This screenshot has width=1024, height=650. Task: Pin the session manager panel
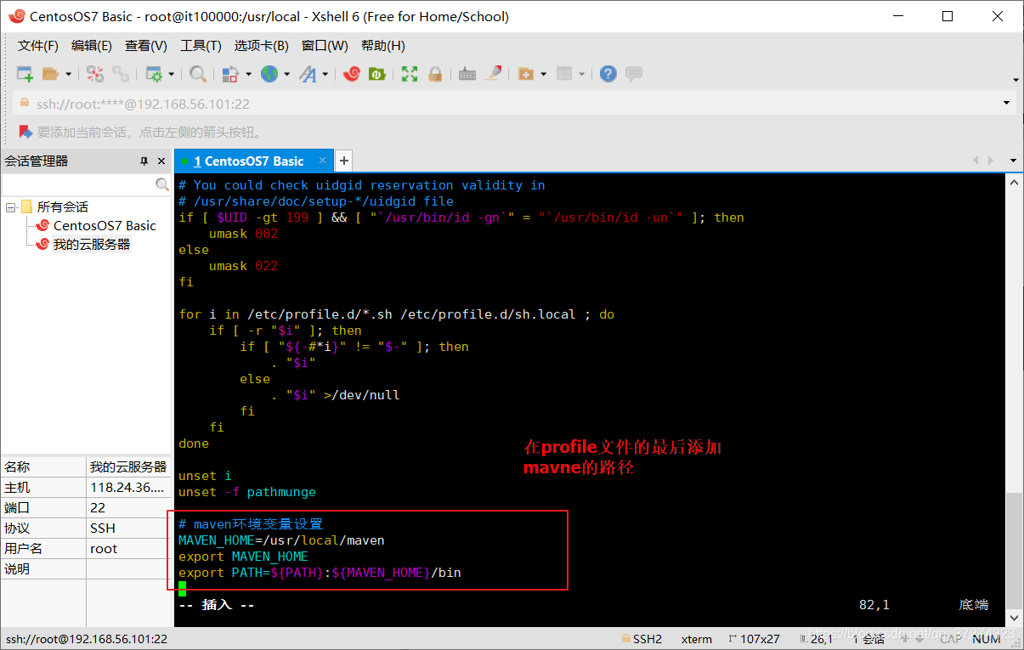[x=144, y=161]
